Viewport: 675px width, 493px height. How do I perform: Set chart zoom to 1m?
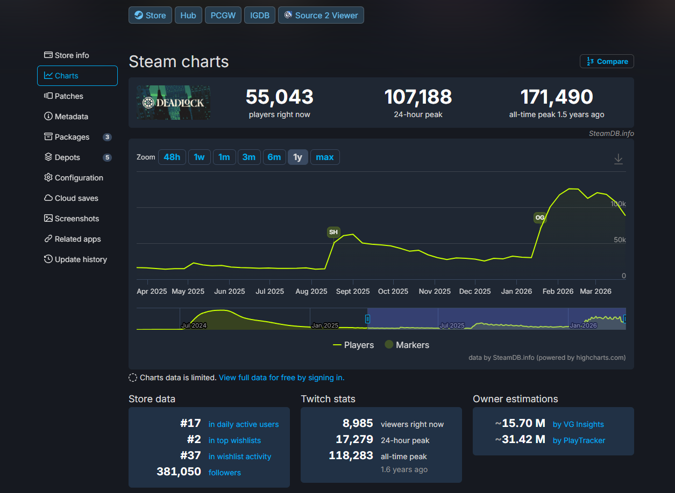(x=224, y=157)
